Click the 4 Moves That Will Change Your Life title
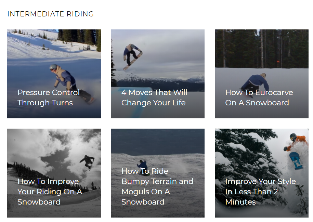The width and height of the screenshot is (313, 222). coord(154,97)
